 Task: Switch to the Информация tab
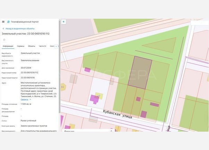tap(8, 46)
